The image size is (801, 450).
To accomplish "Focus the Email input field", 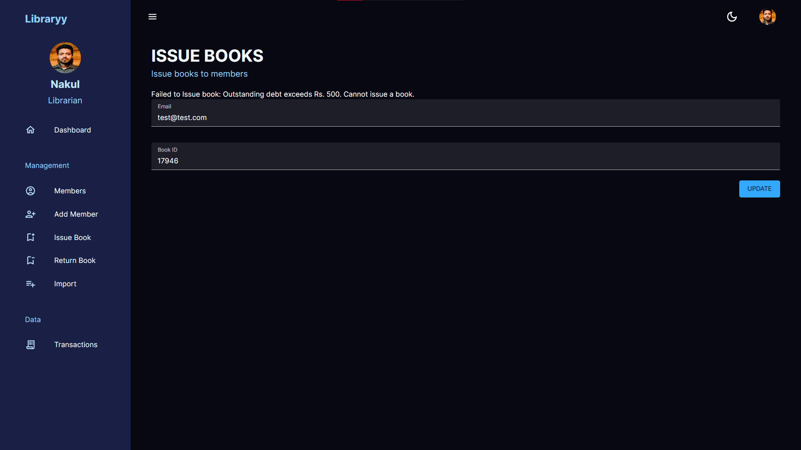I will 465,117.
